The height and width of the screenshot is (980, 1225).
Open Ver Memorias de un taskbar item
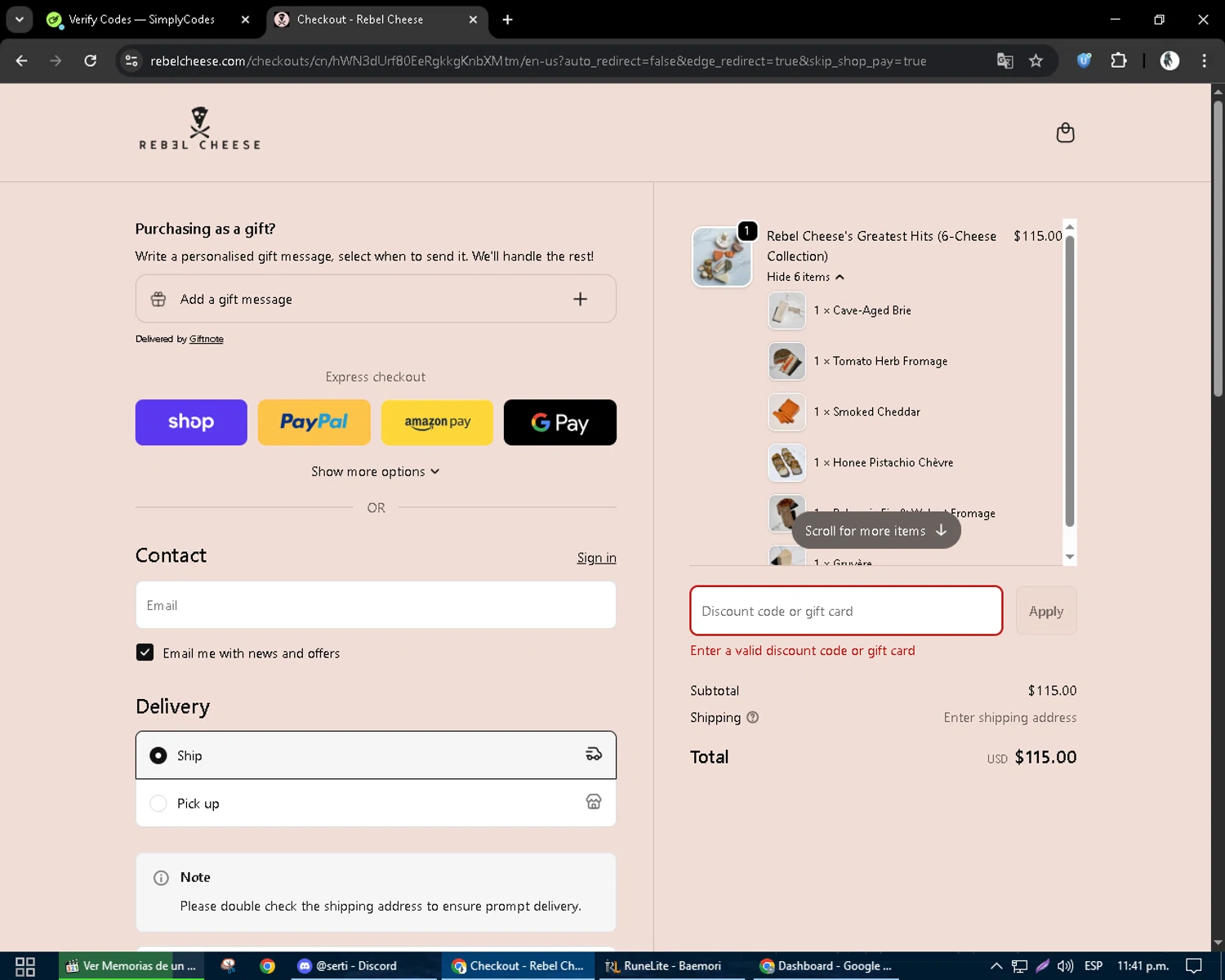click(131, 966)
